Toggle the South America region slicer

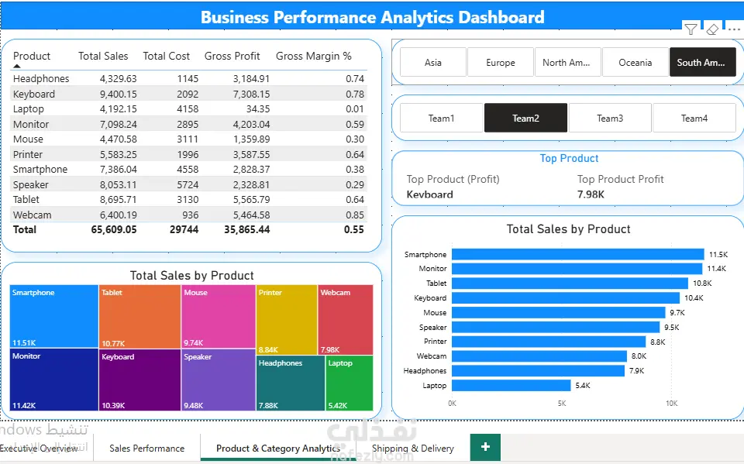[x=702, y=62]
